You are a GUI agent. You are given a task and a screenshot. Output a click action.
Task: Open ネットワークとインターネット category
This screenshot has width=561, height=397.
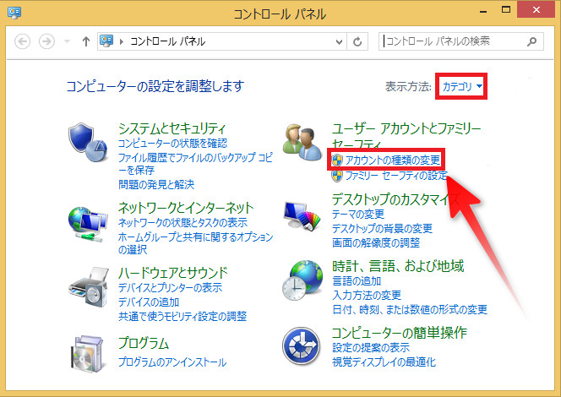click(186, 208)
